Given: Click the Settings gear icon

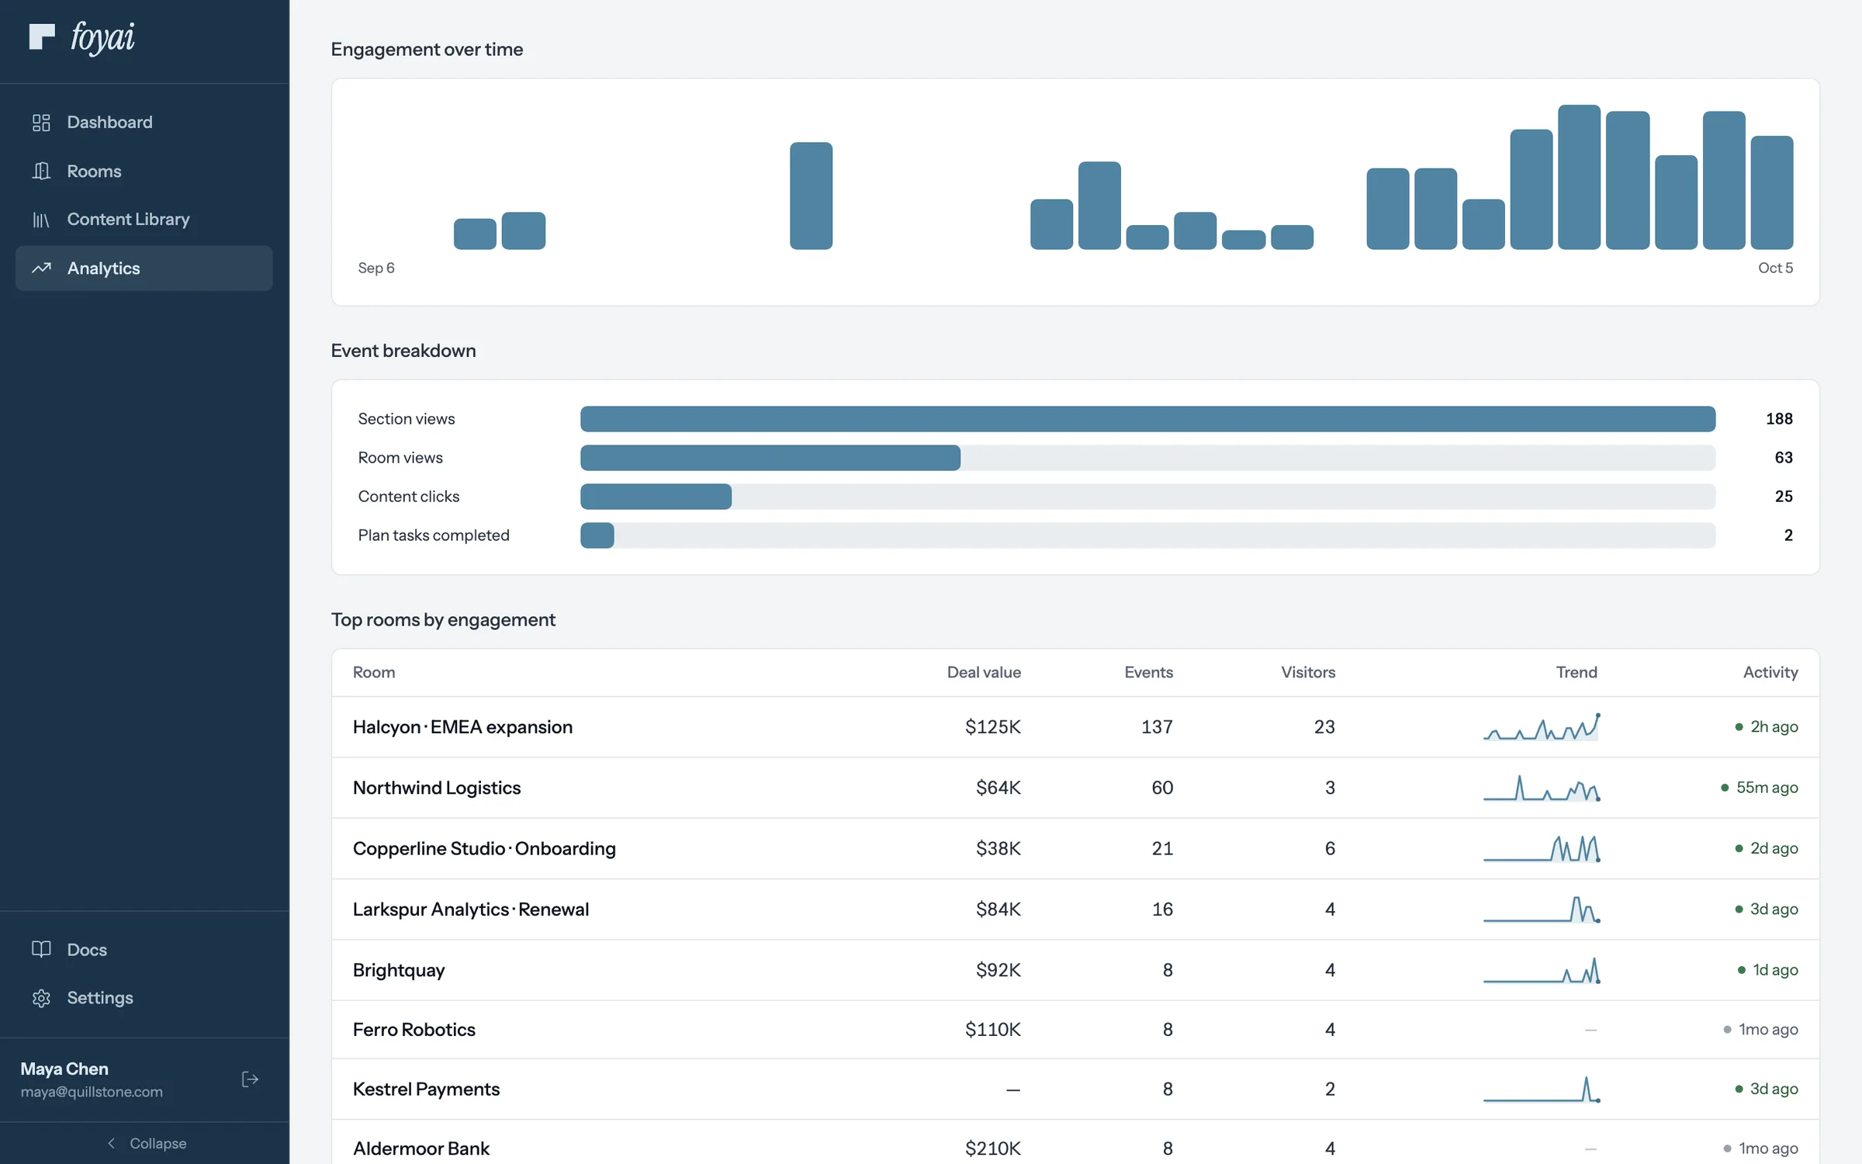Looking at the screenshot, I should pos(41,998).
